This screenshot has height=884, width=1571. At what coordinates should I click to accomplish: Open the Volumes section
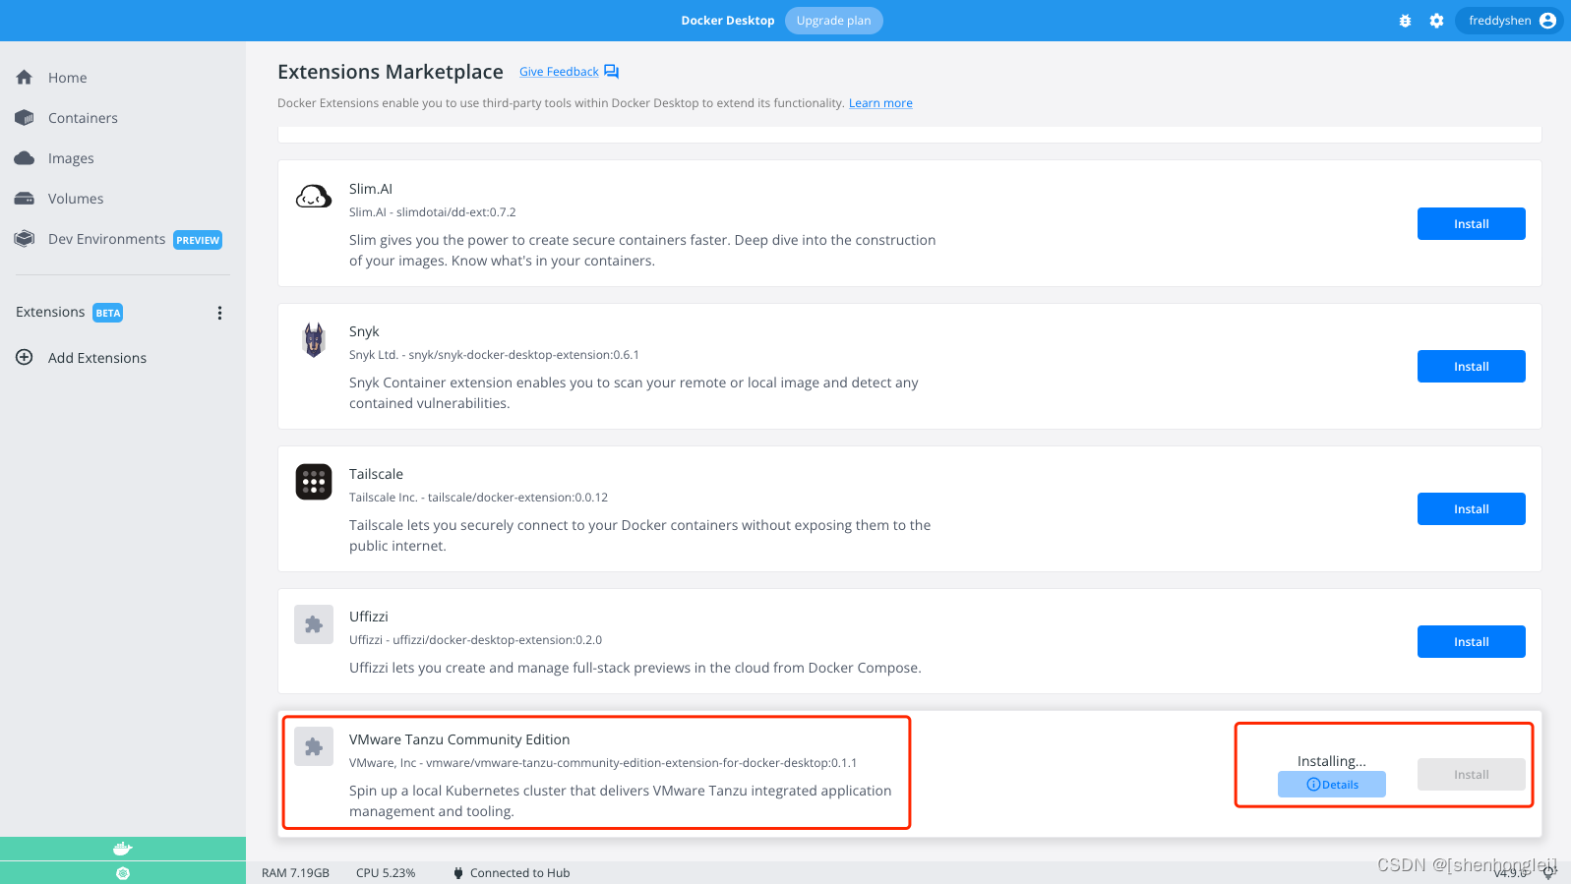76,199
